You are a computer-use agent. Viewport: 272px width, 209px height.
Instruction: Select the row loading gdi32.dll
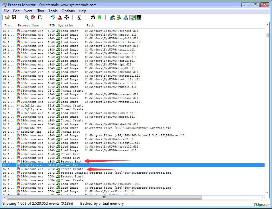pos(133,61)
